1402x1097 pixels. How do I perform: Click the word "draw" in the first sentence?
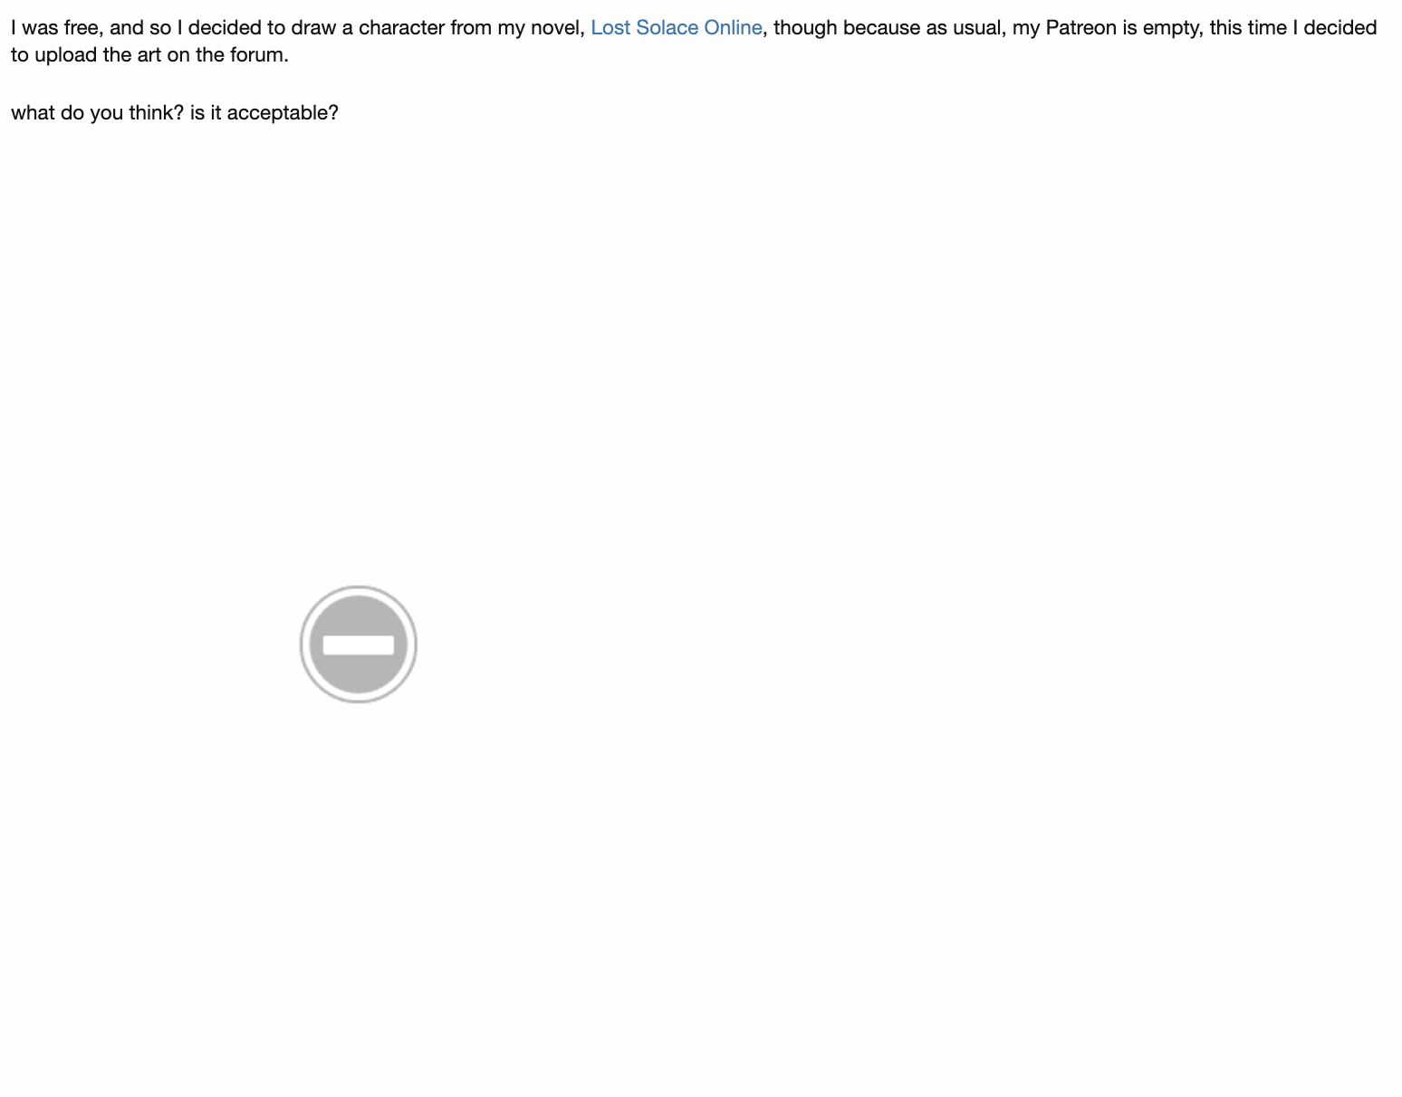click(313, 28)
